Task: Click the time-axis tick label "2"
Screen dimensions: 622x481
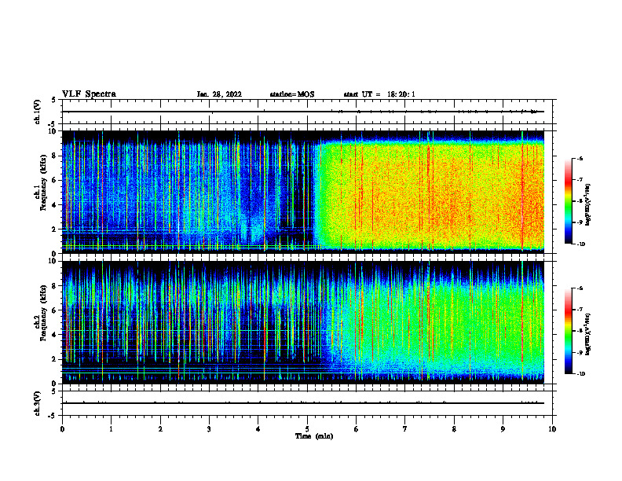Action: click(x=160, y=429)
